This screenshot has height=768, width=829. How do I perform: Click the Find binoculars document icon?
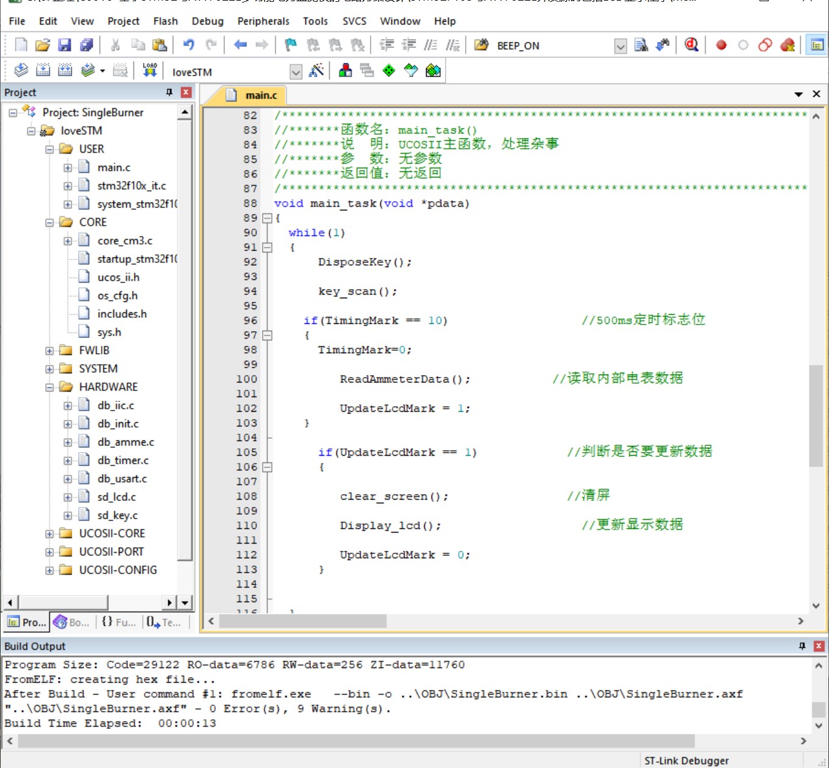pos(641,45)
